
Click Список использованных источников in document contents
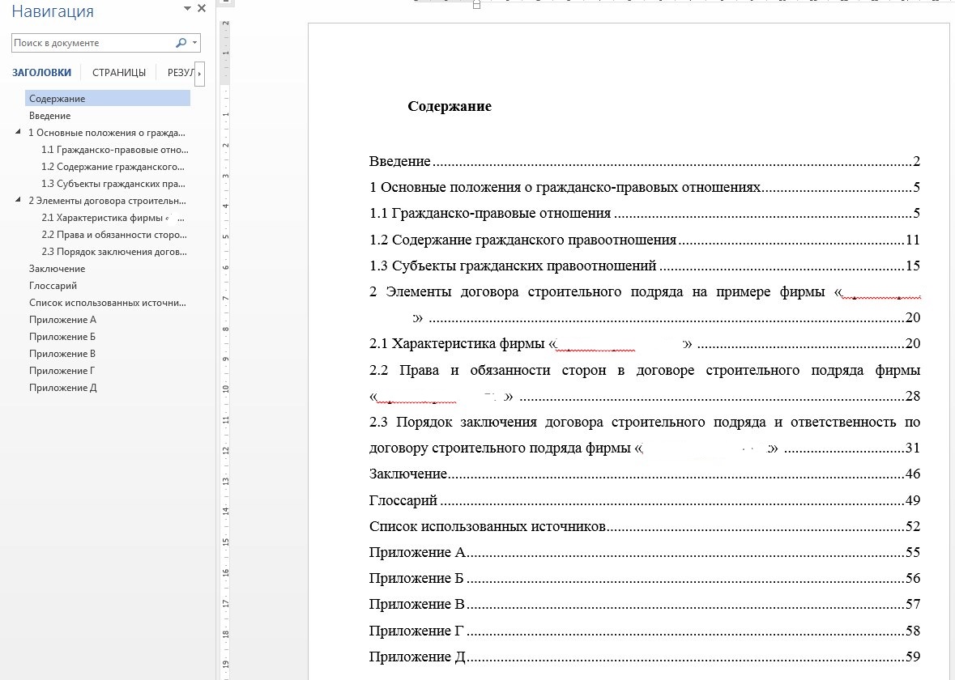pos(645,526)
